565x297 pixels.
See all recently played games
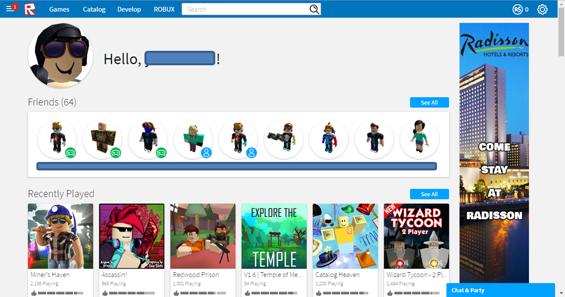click(x=429, y=194)
